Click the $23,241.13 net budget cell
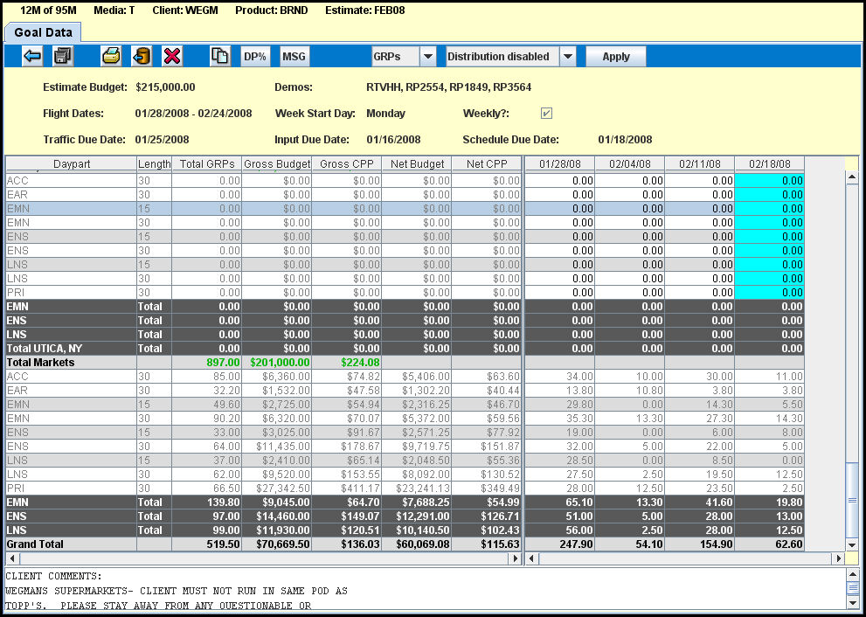The image size is (866, 617). click(x=417, y=489)
